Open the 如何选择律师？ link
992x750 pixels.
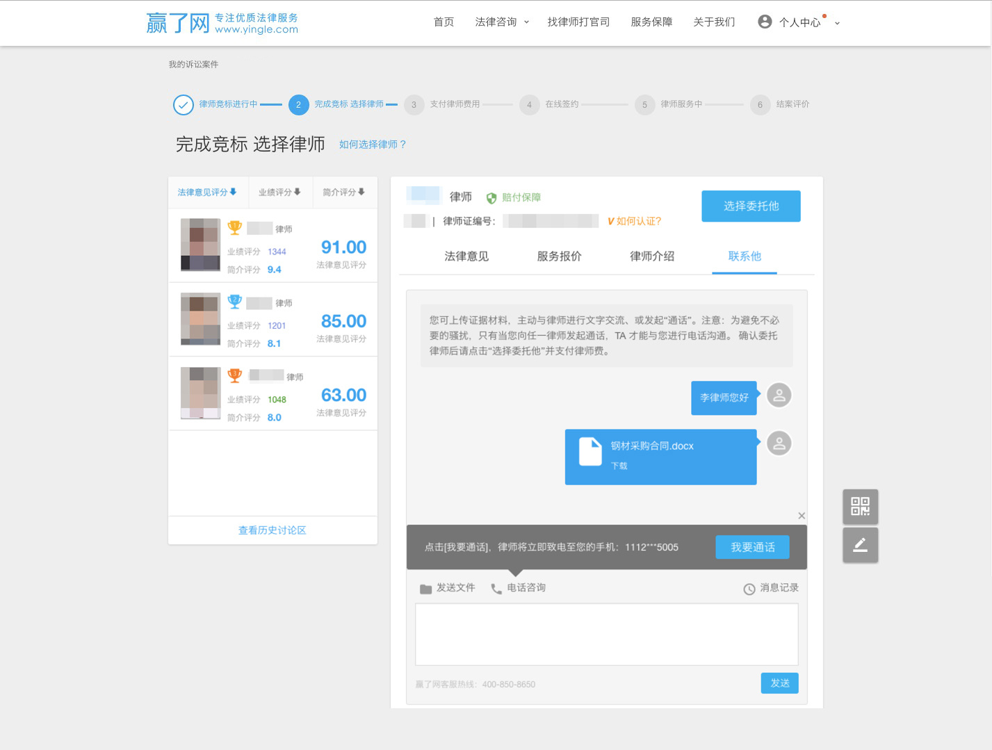[x=373, y=145]
